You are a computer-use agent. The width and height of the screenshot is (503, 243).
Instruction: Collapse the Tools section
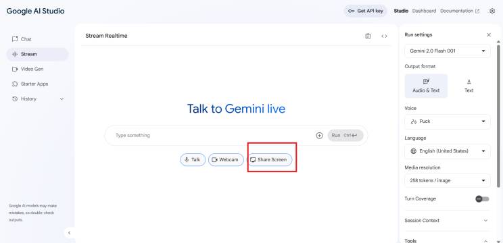click(485, 241)
